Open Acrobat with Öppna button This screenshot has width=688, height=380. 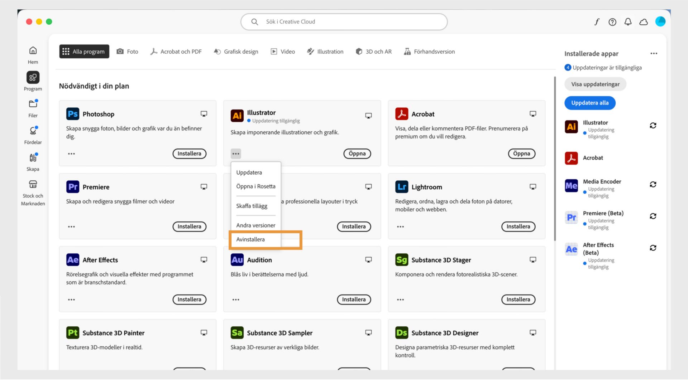coord(522,154)
